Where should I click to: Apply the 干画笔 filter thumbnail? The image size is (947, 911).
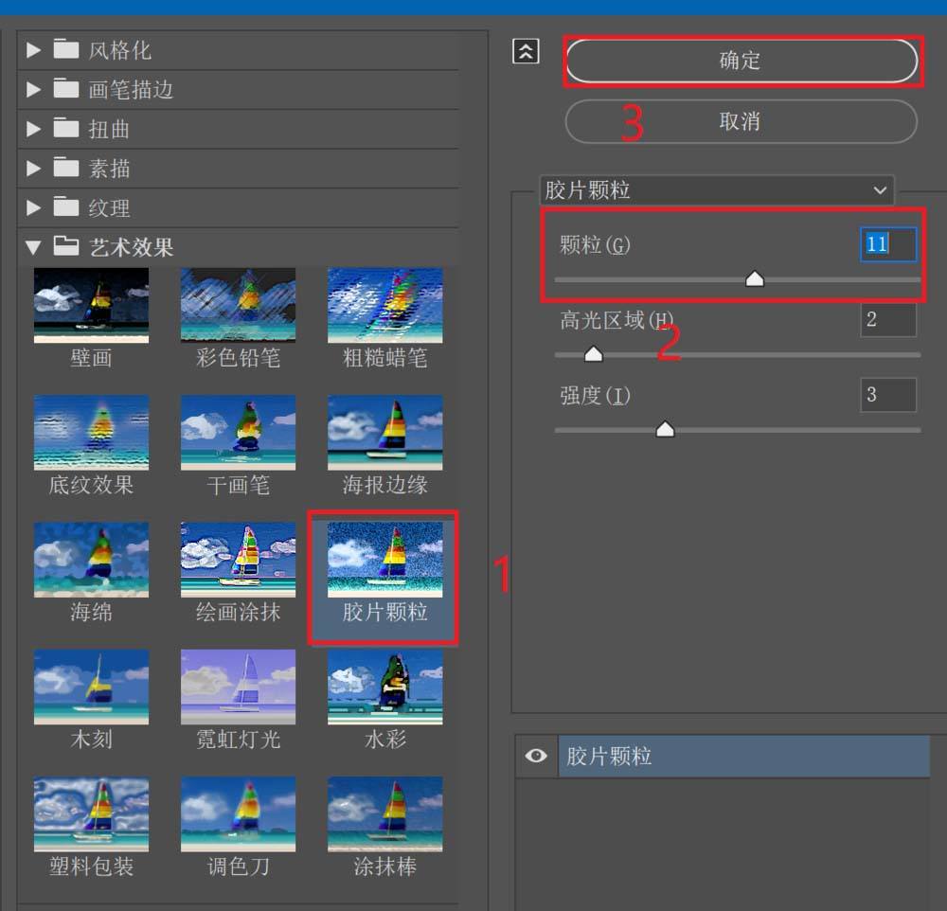pyautogui.click(x=238, y=432)
